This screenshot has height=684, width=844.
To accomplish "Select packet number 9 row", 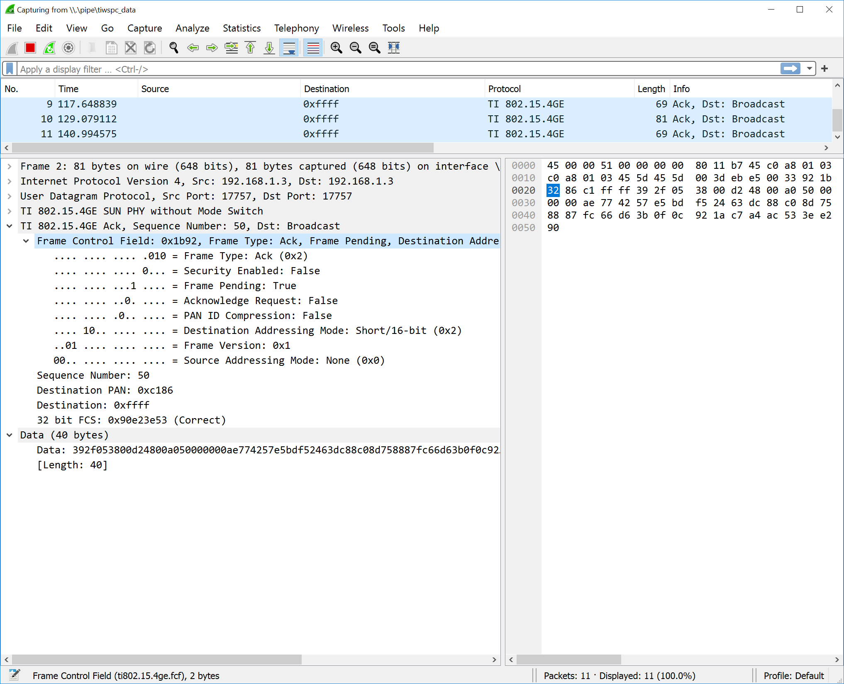I will (x=416, y=104).
